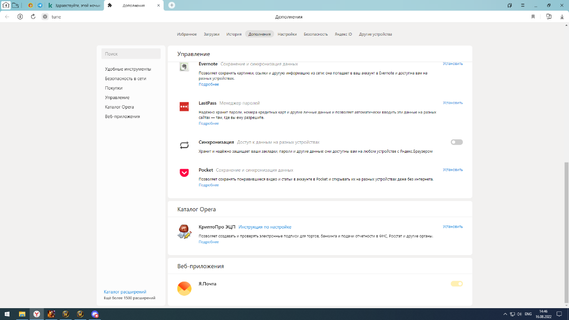
Task: Open a new tab with plus button
Action: [172, 5]
